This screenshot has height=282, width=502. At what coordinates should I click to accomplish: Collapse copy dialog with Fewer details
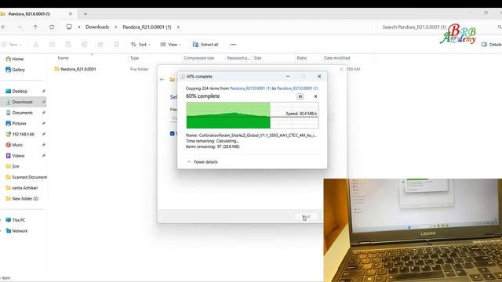(202, 162)
